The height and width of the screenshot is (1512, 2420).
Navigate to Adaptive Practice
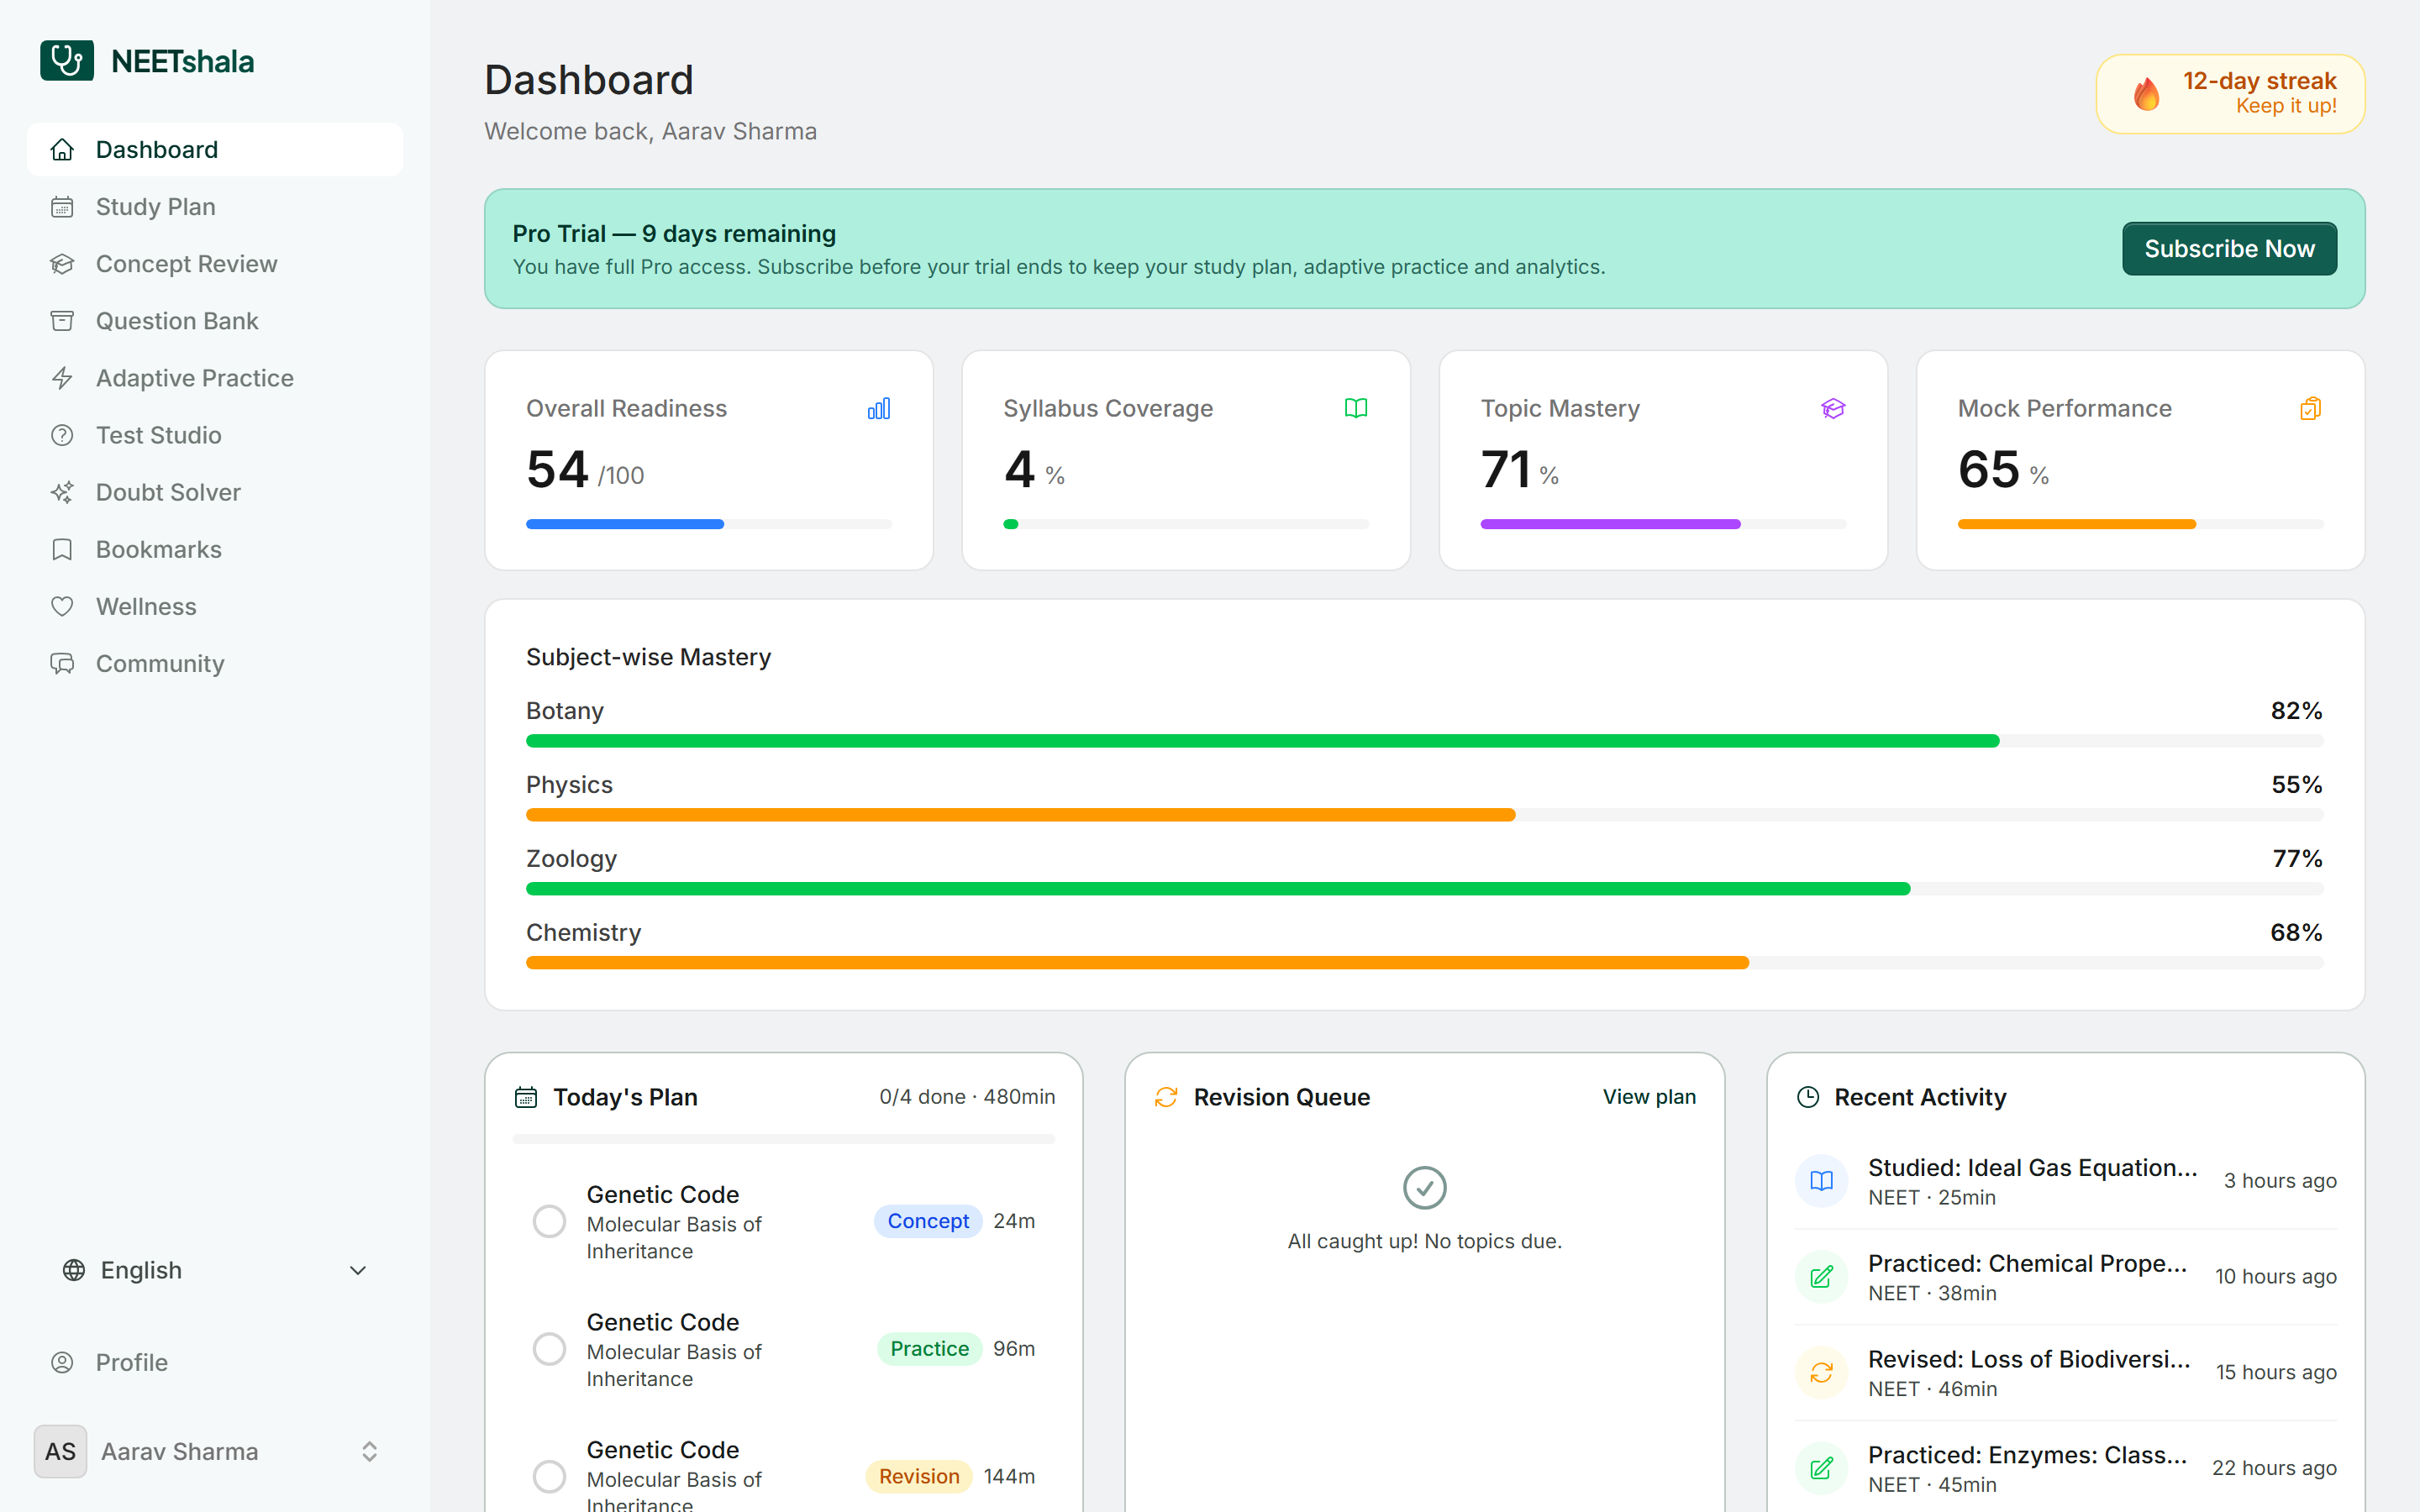pos(215,378)
